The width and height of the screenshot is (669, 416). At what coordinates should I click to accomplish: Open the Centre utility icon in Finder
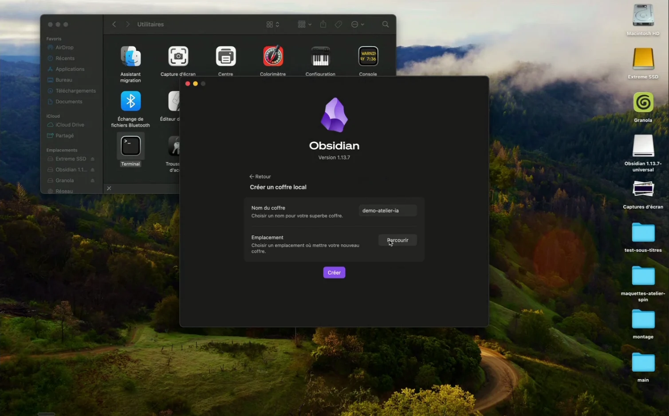(225, 56)
